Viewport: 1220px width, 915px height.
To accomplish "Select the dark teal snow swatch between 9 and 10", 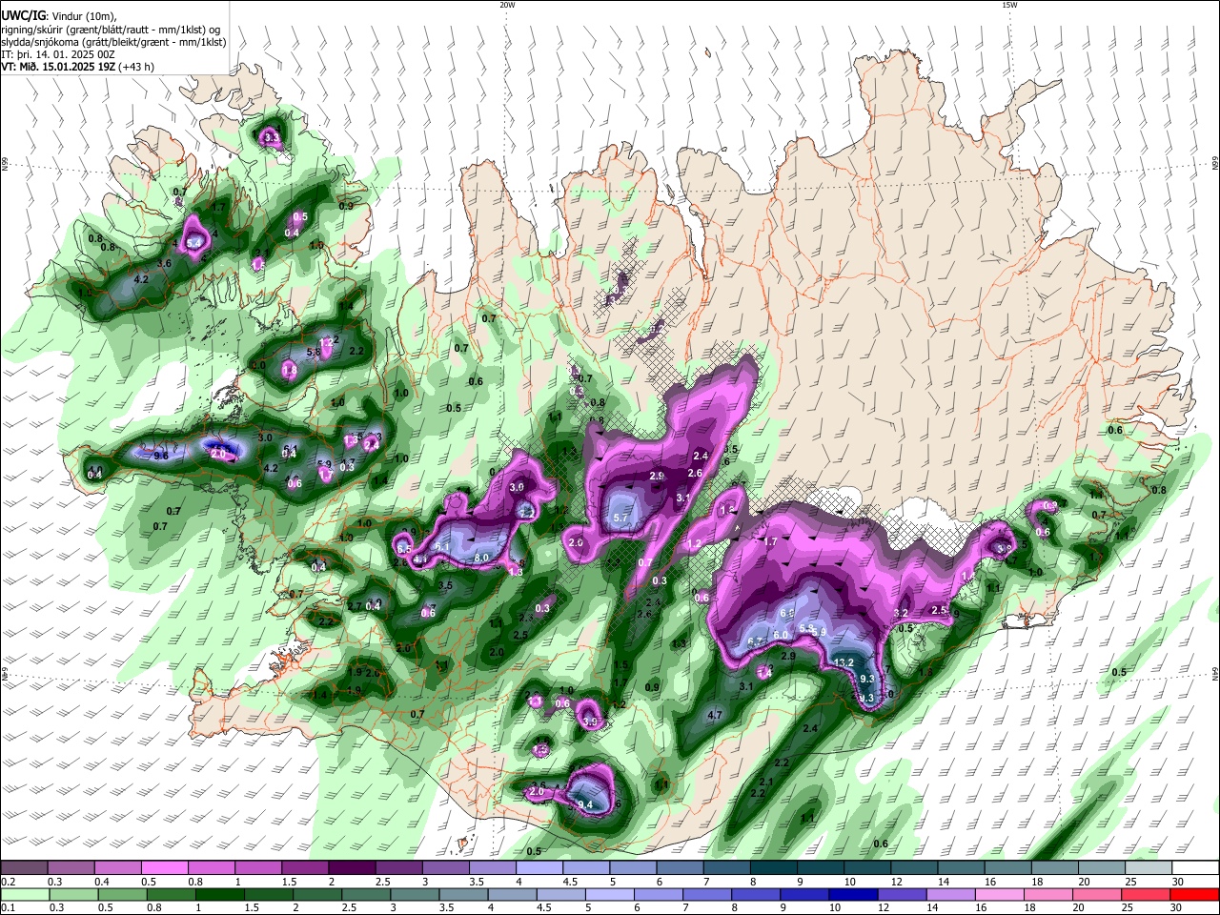I will point(821,867).
